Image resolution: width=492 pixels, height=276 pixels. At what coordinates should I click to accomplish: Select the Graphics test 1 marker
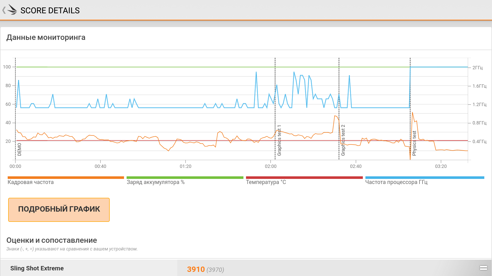pos(279,140)
